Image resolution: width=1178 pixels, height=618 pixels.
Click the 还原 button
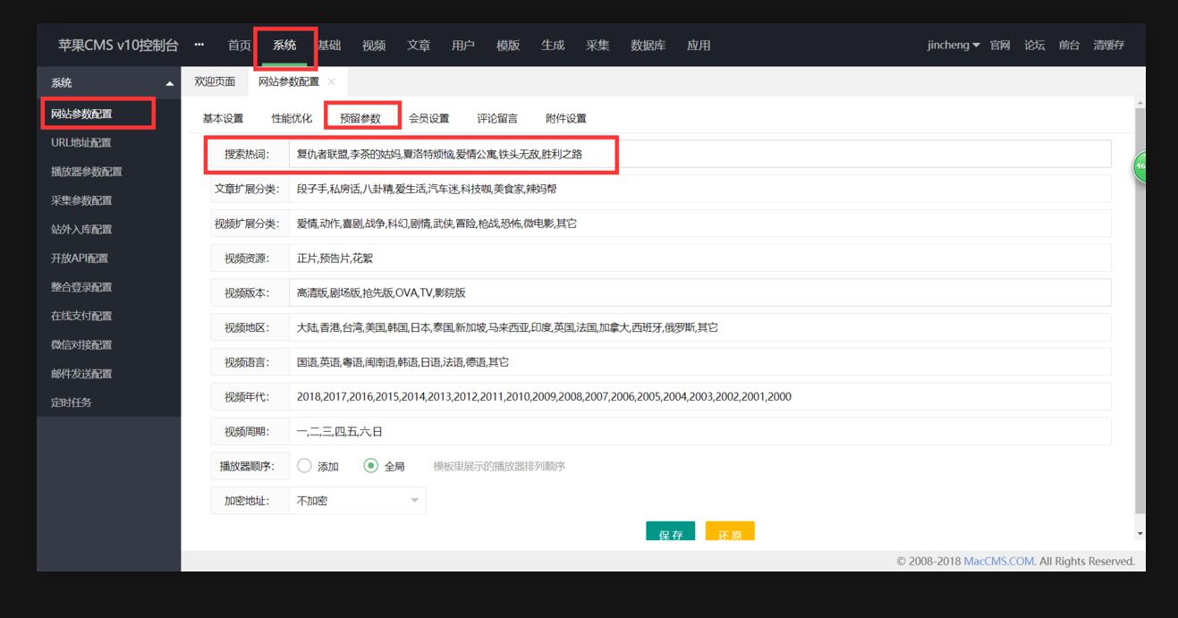click(x=729, y=533)
